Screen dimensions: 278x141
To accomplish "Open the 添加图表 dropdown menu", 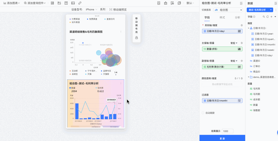I will [x=12, y=3].
